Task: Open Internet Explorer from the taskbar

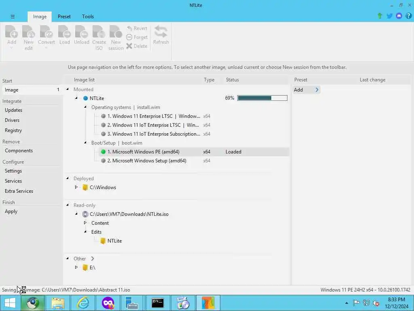Action: pyautogui.click(x=83, y=303)
